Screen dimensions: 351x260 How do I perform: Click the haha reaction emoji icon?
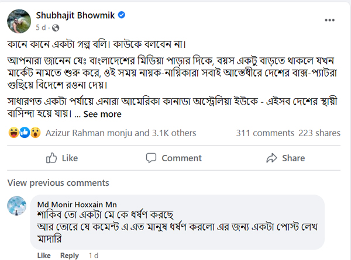click(x=13, y=133)
